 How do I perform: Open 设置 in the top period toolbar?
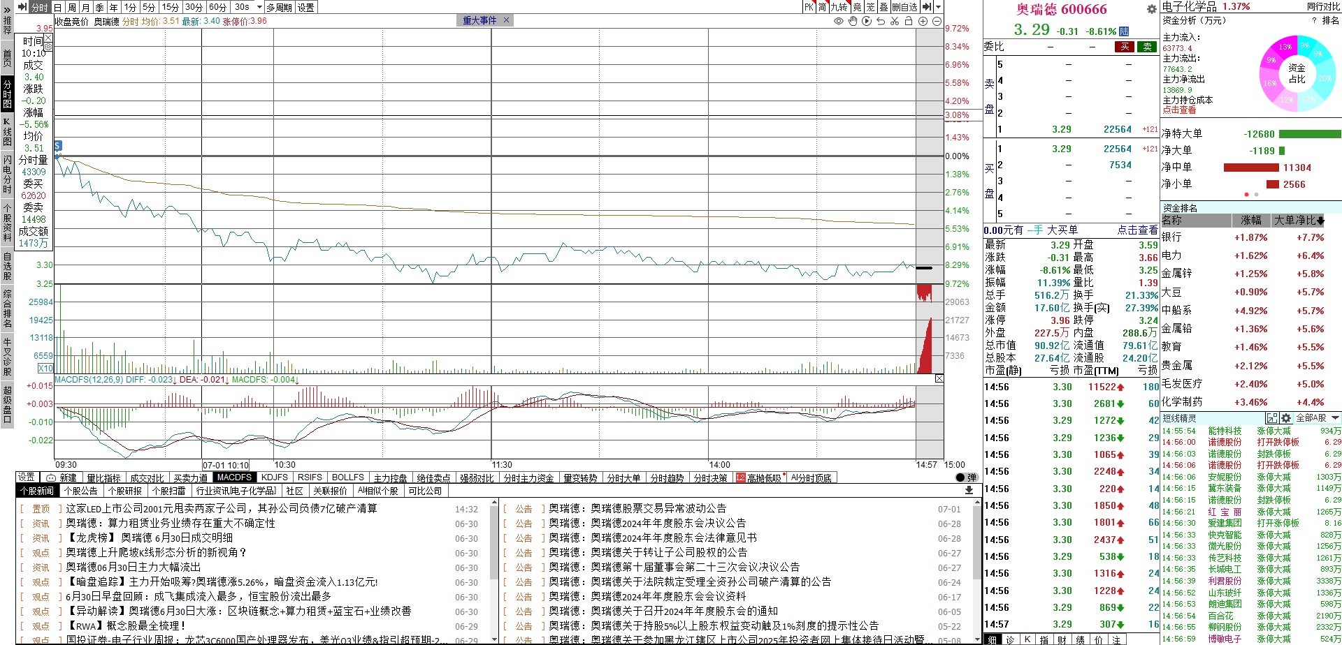click(x=305, y=7)
